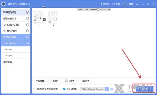This screenshot has width=157, height=95.
Task: Open the 工具箱 toolbox
Action: click(x=128, y=4)
